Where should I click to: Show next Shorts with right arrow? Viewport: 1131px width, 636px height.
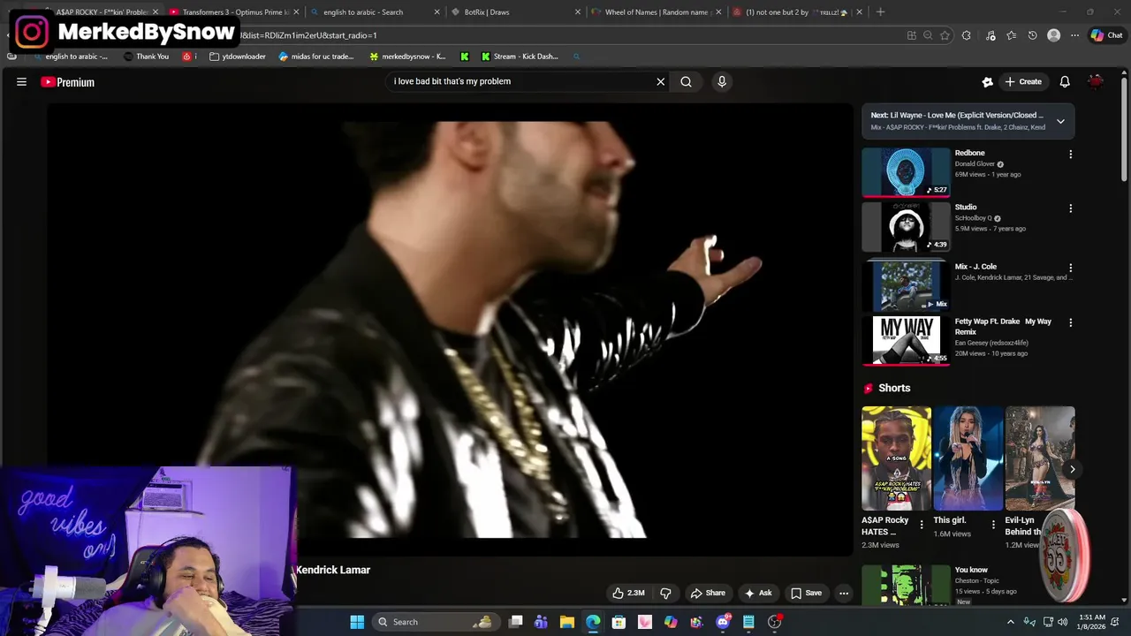tap(1072, 469)
